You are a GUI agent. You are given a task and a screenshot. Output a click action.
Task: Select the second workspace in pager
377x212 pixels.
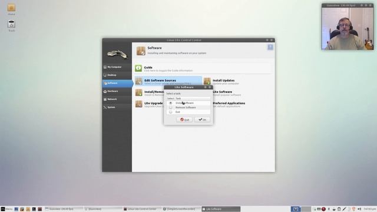tap(306, 209)
